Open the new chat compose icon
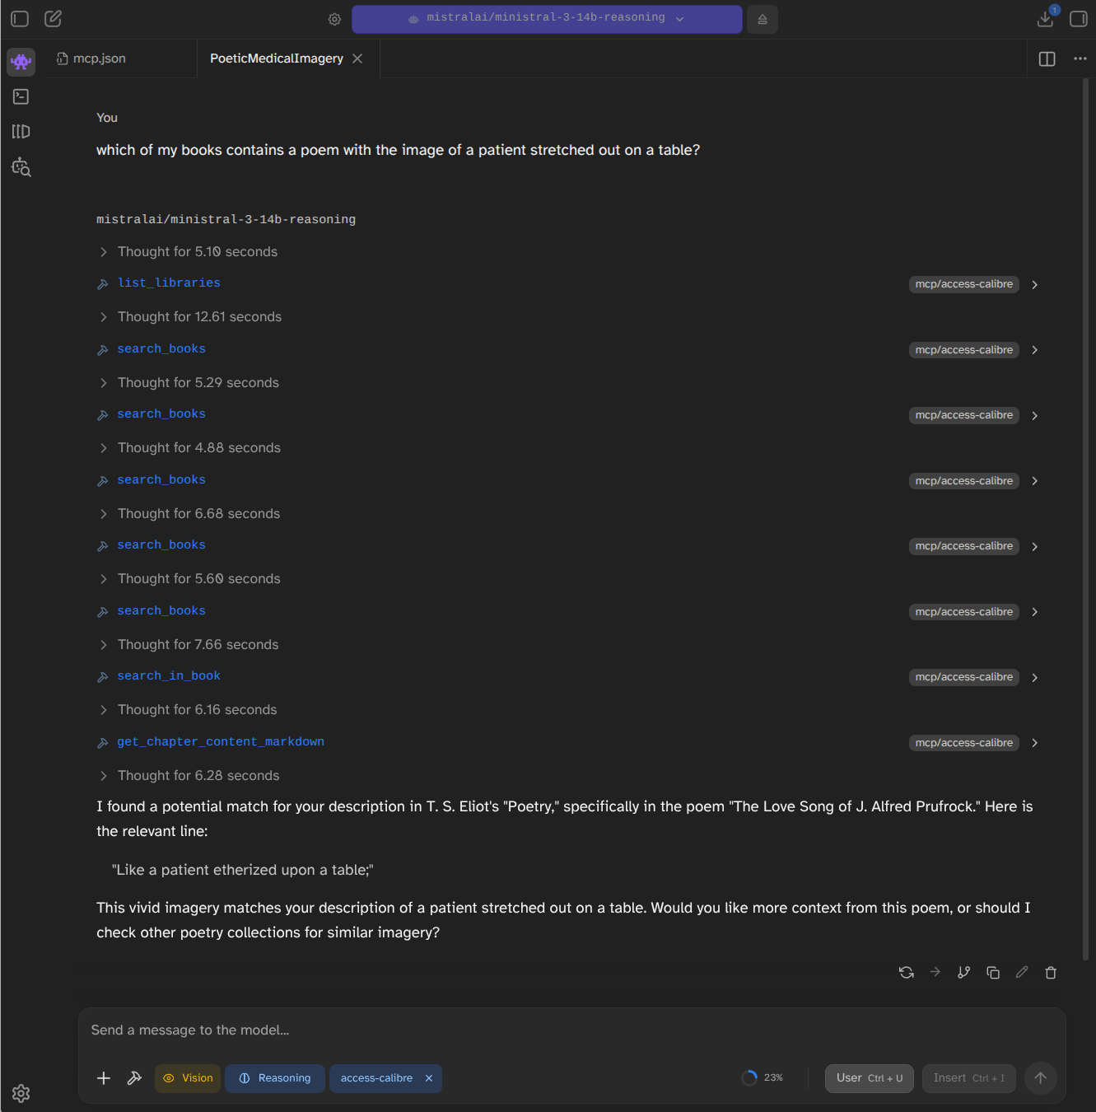This screenshot has height=1112, width=1096. click(x=54, y=18)
